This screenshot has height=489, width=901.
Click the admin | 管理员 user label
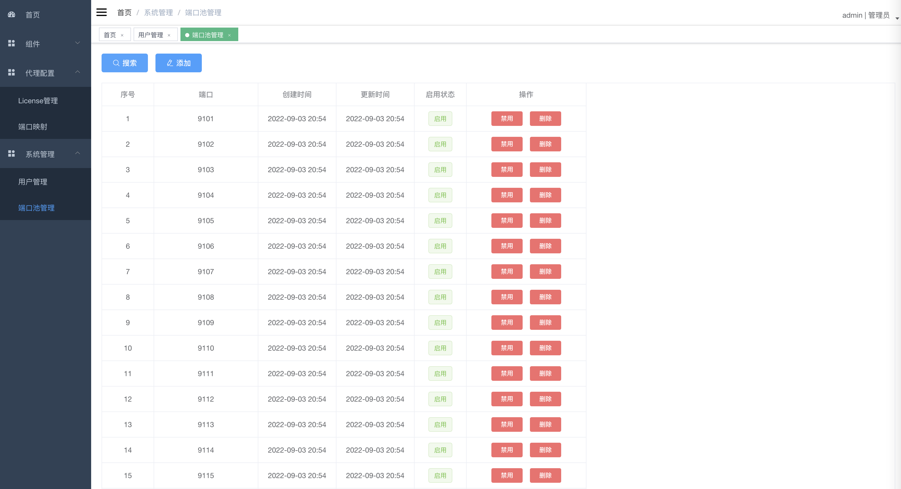[x=866, y=15]
